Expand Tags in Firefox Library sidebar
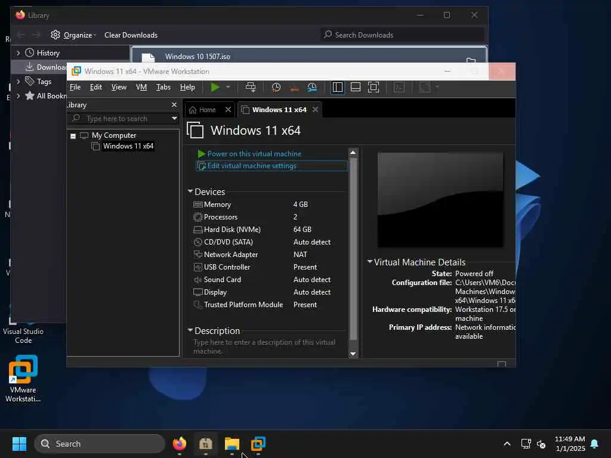The height and width of the screenshot is (458, 611). (18, 82)
